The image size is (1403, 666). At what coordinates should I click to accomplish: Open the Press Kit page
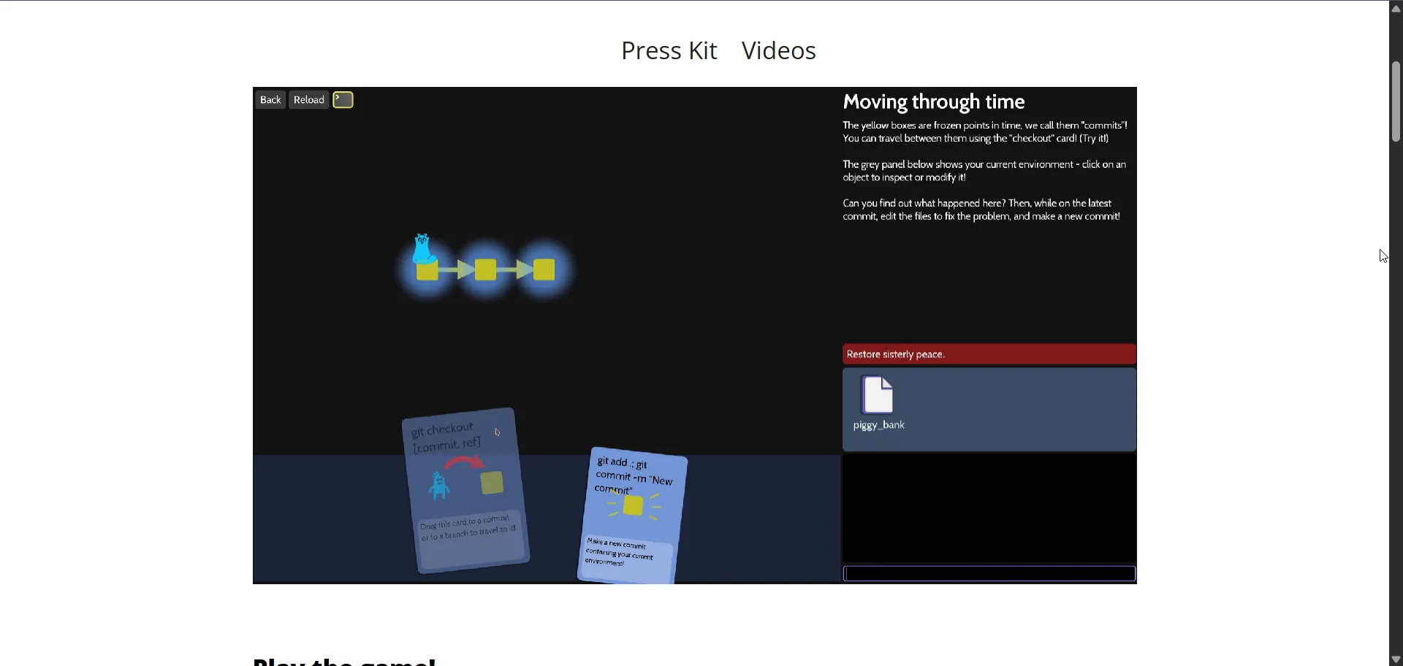[669, 50]
